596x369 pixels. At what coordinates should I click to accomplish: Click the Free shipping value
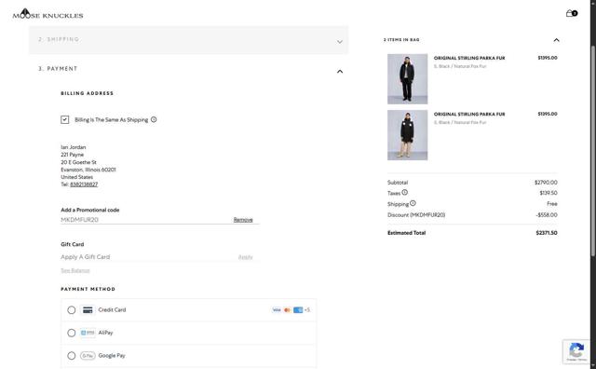click(x=552, y=204)
